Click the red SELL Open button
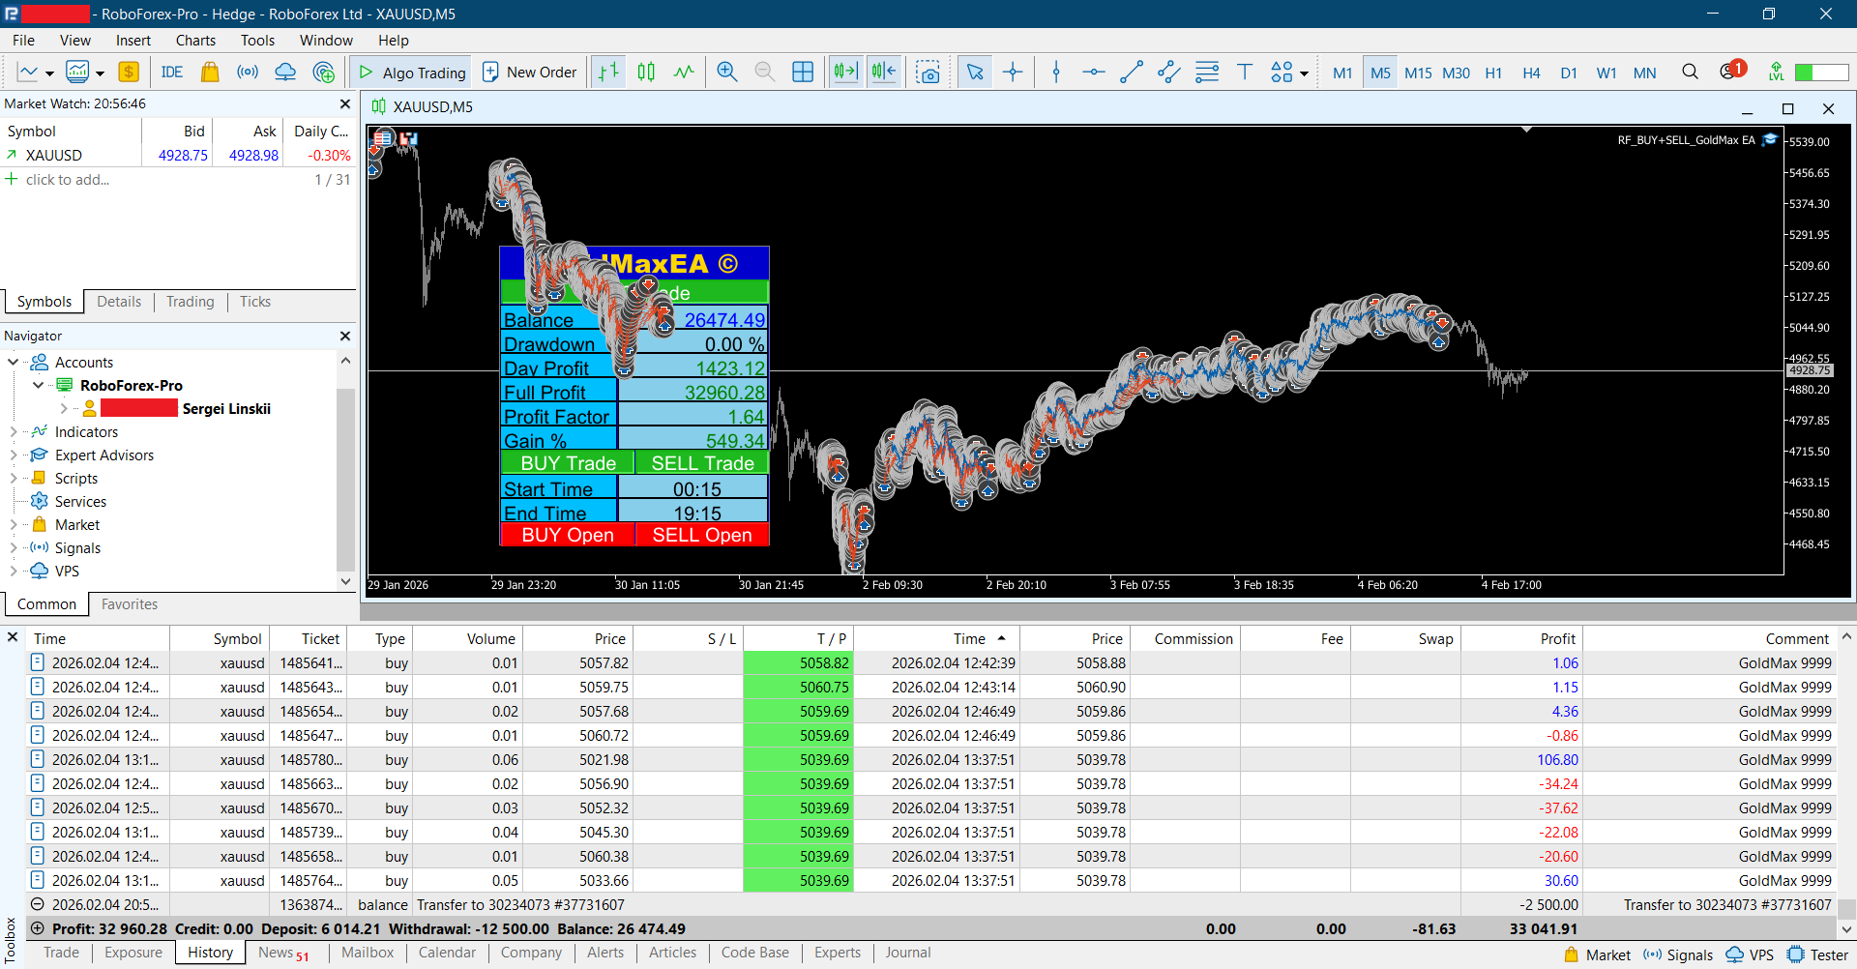Image resolution: width=1857 pixels, height=969 pixels. (702, 535)
